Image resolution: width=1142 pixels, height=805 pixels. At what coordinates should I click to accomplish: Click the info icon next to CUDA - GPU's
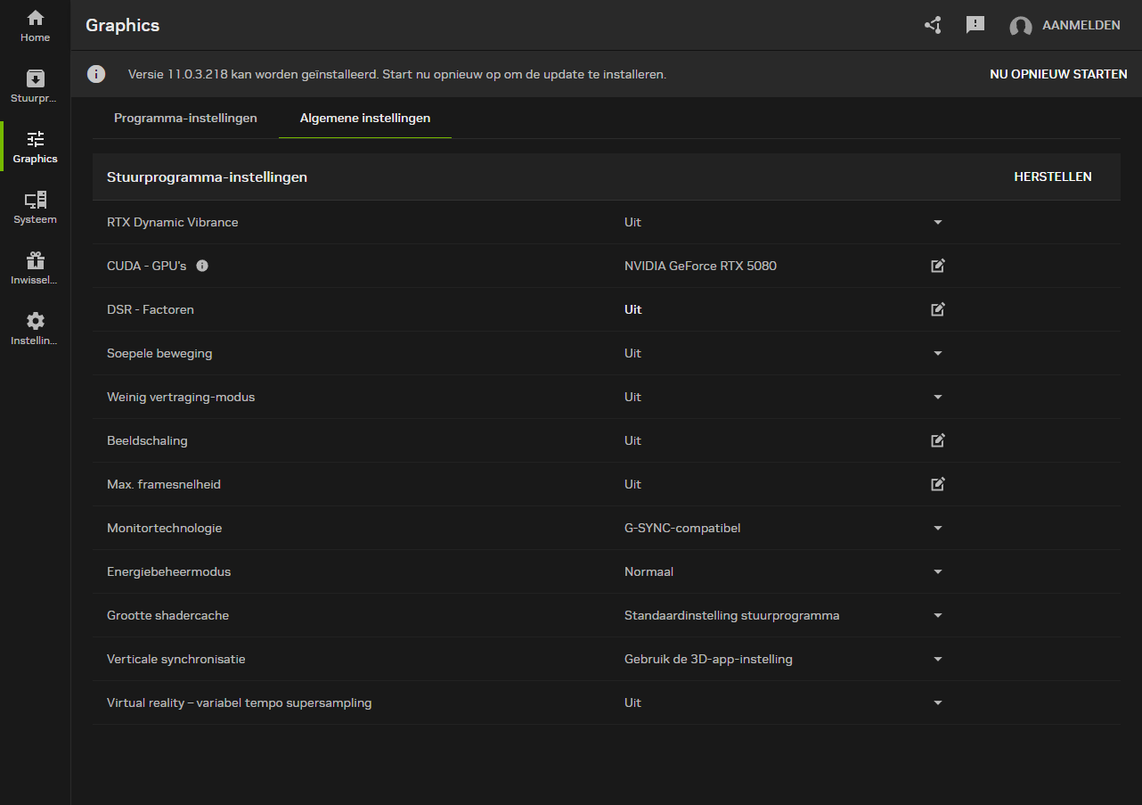202,266
